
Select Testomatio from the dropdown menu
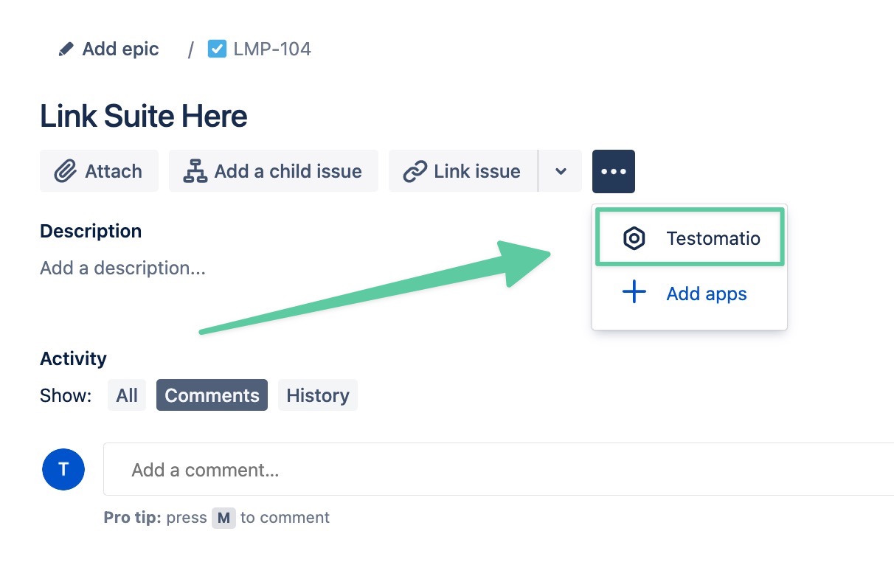pyautogui.click(x=713, y=238)
